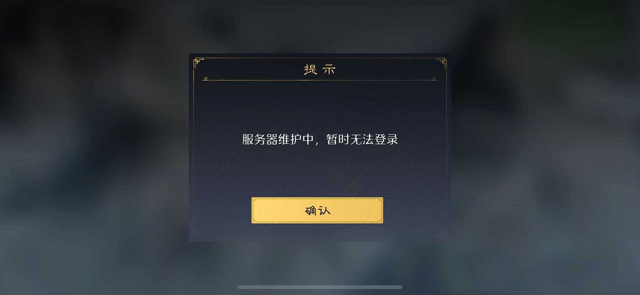Viewport: 640px width, 295px height.
Task: Click the 认 character on the confirm button
Action: click(x=325, y=210)
